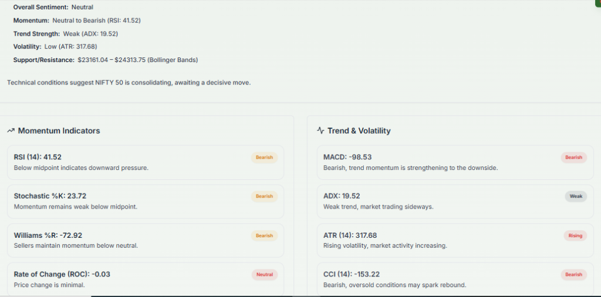This screenshot has height=297, width=601.
Task: Click the RSI (14): 41.52 title
Action: [x=38, y=158]
